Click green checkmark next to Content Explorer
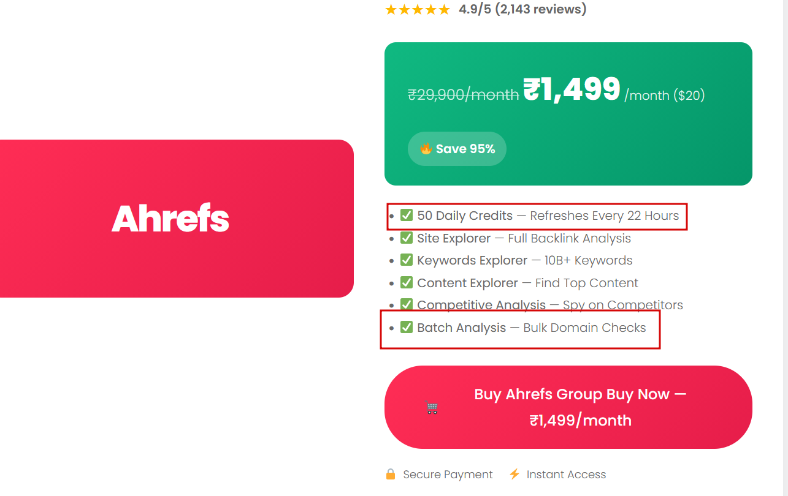 (x=407, y=283)
